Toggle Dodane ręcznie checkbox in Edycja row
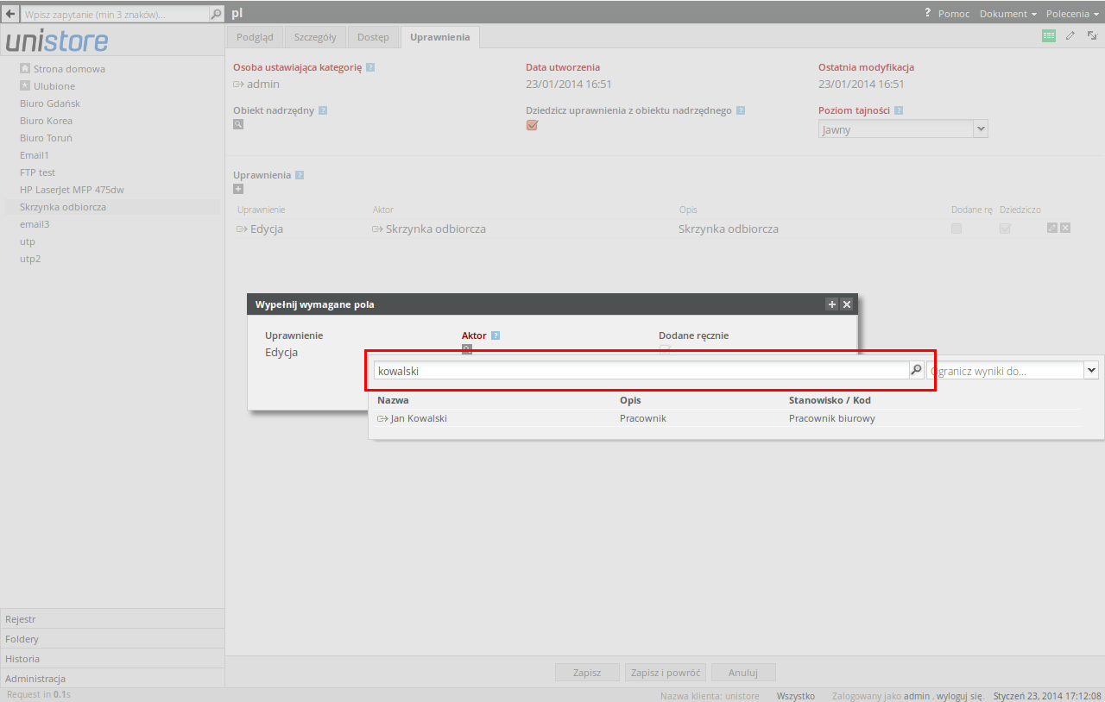1105x702 pixels. [957, 229]
